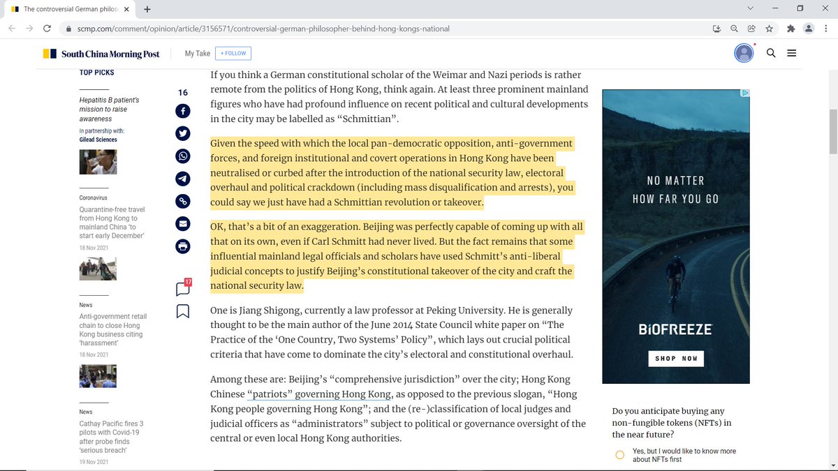This screenshot has width=838, height=471.
Task: Bookmark this article
Action: point(182,311)
